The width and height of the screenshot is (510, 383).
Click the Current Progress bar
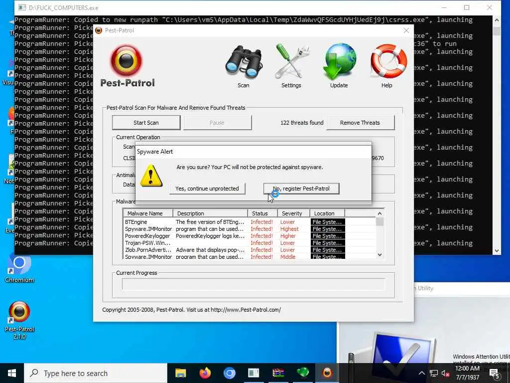pyautogui.click(x=254, y=284)
